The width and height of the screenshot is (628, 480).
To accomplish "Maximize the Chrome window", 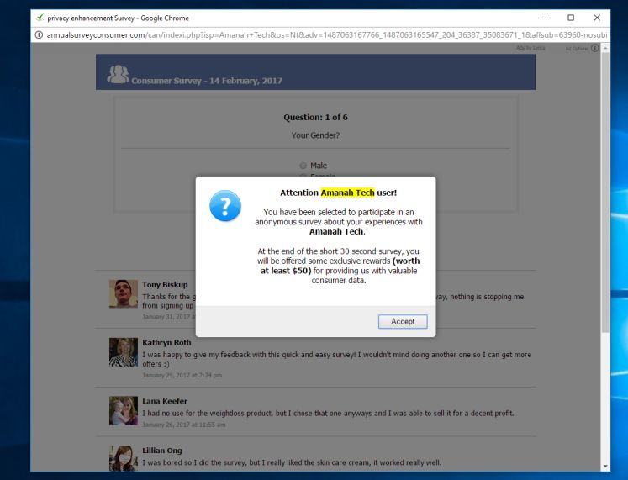I will (x=571, y=18).
